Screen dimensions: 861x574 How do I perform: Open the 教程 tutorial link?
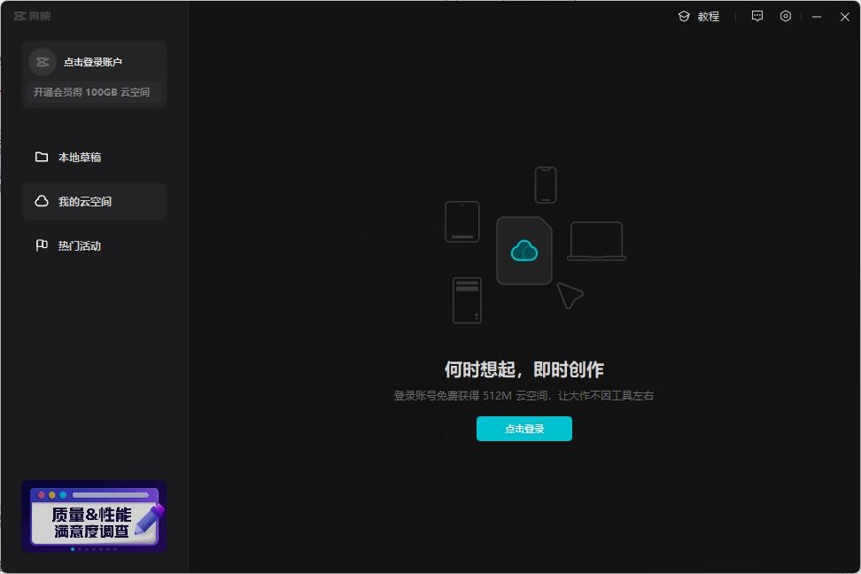707,16
